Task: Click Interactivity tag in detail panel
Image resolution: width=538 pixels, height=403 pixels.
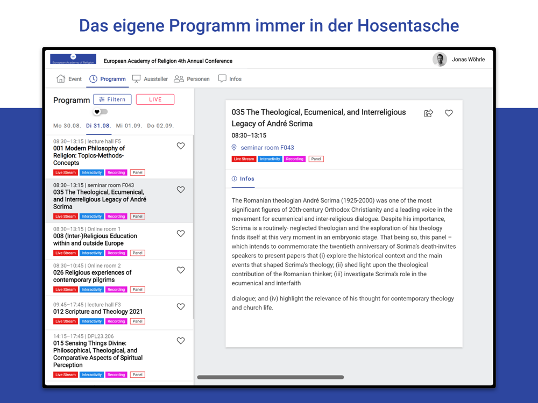Action: click(270, 159)
